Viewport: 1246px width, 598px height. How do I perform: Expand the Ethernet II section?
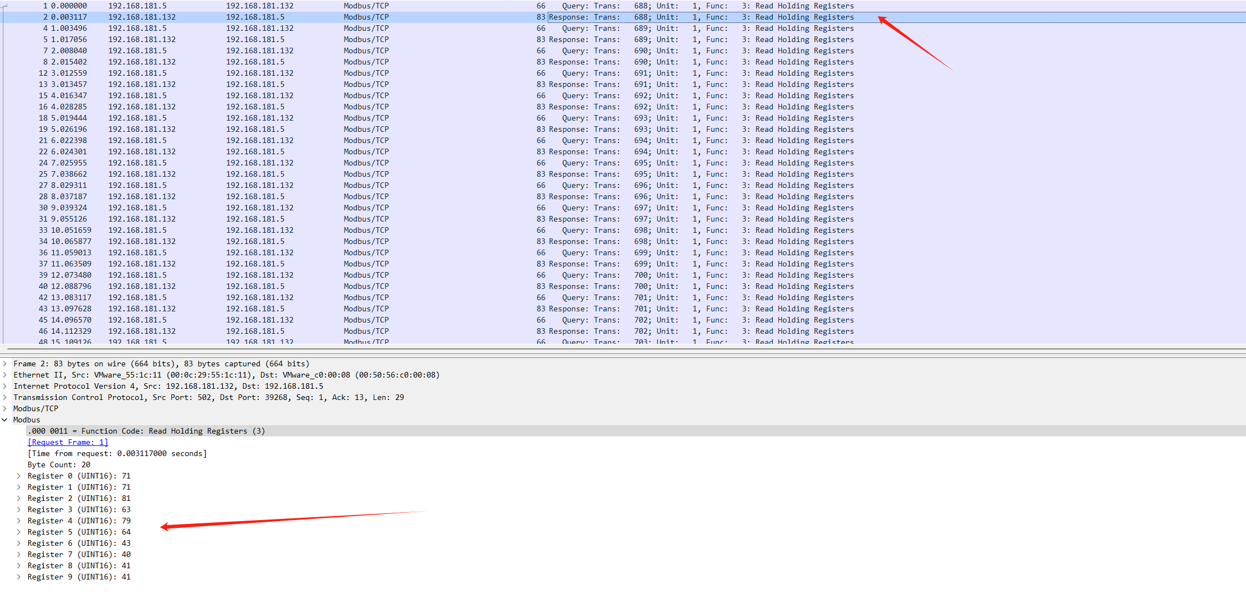click(x=5, y=375)
